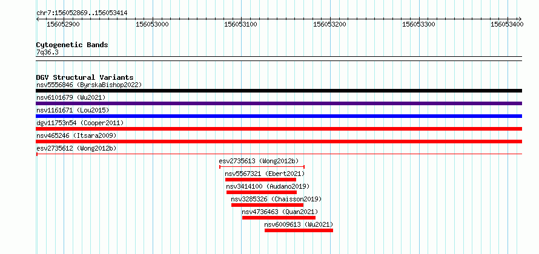Screen dimensions: 539x254
Task: Click ruler tick 156053100
Action: click(x=240, y=24)
